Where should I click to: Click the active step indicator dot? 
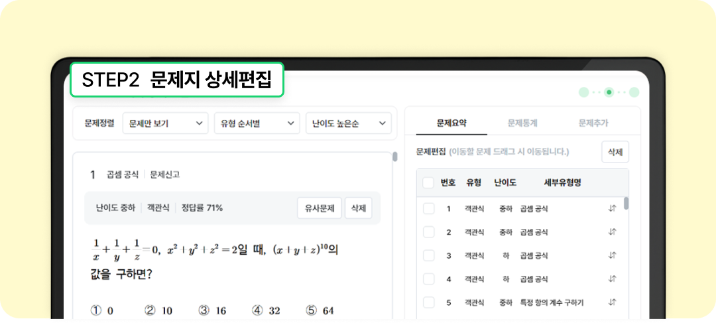pyautogui.click(x=609, y=92)
